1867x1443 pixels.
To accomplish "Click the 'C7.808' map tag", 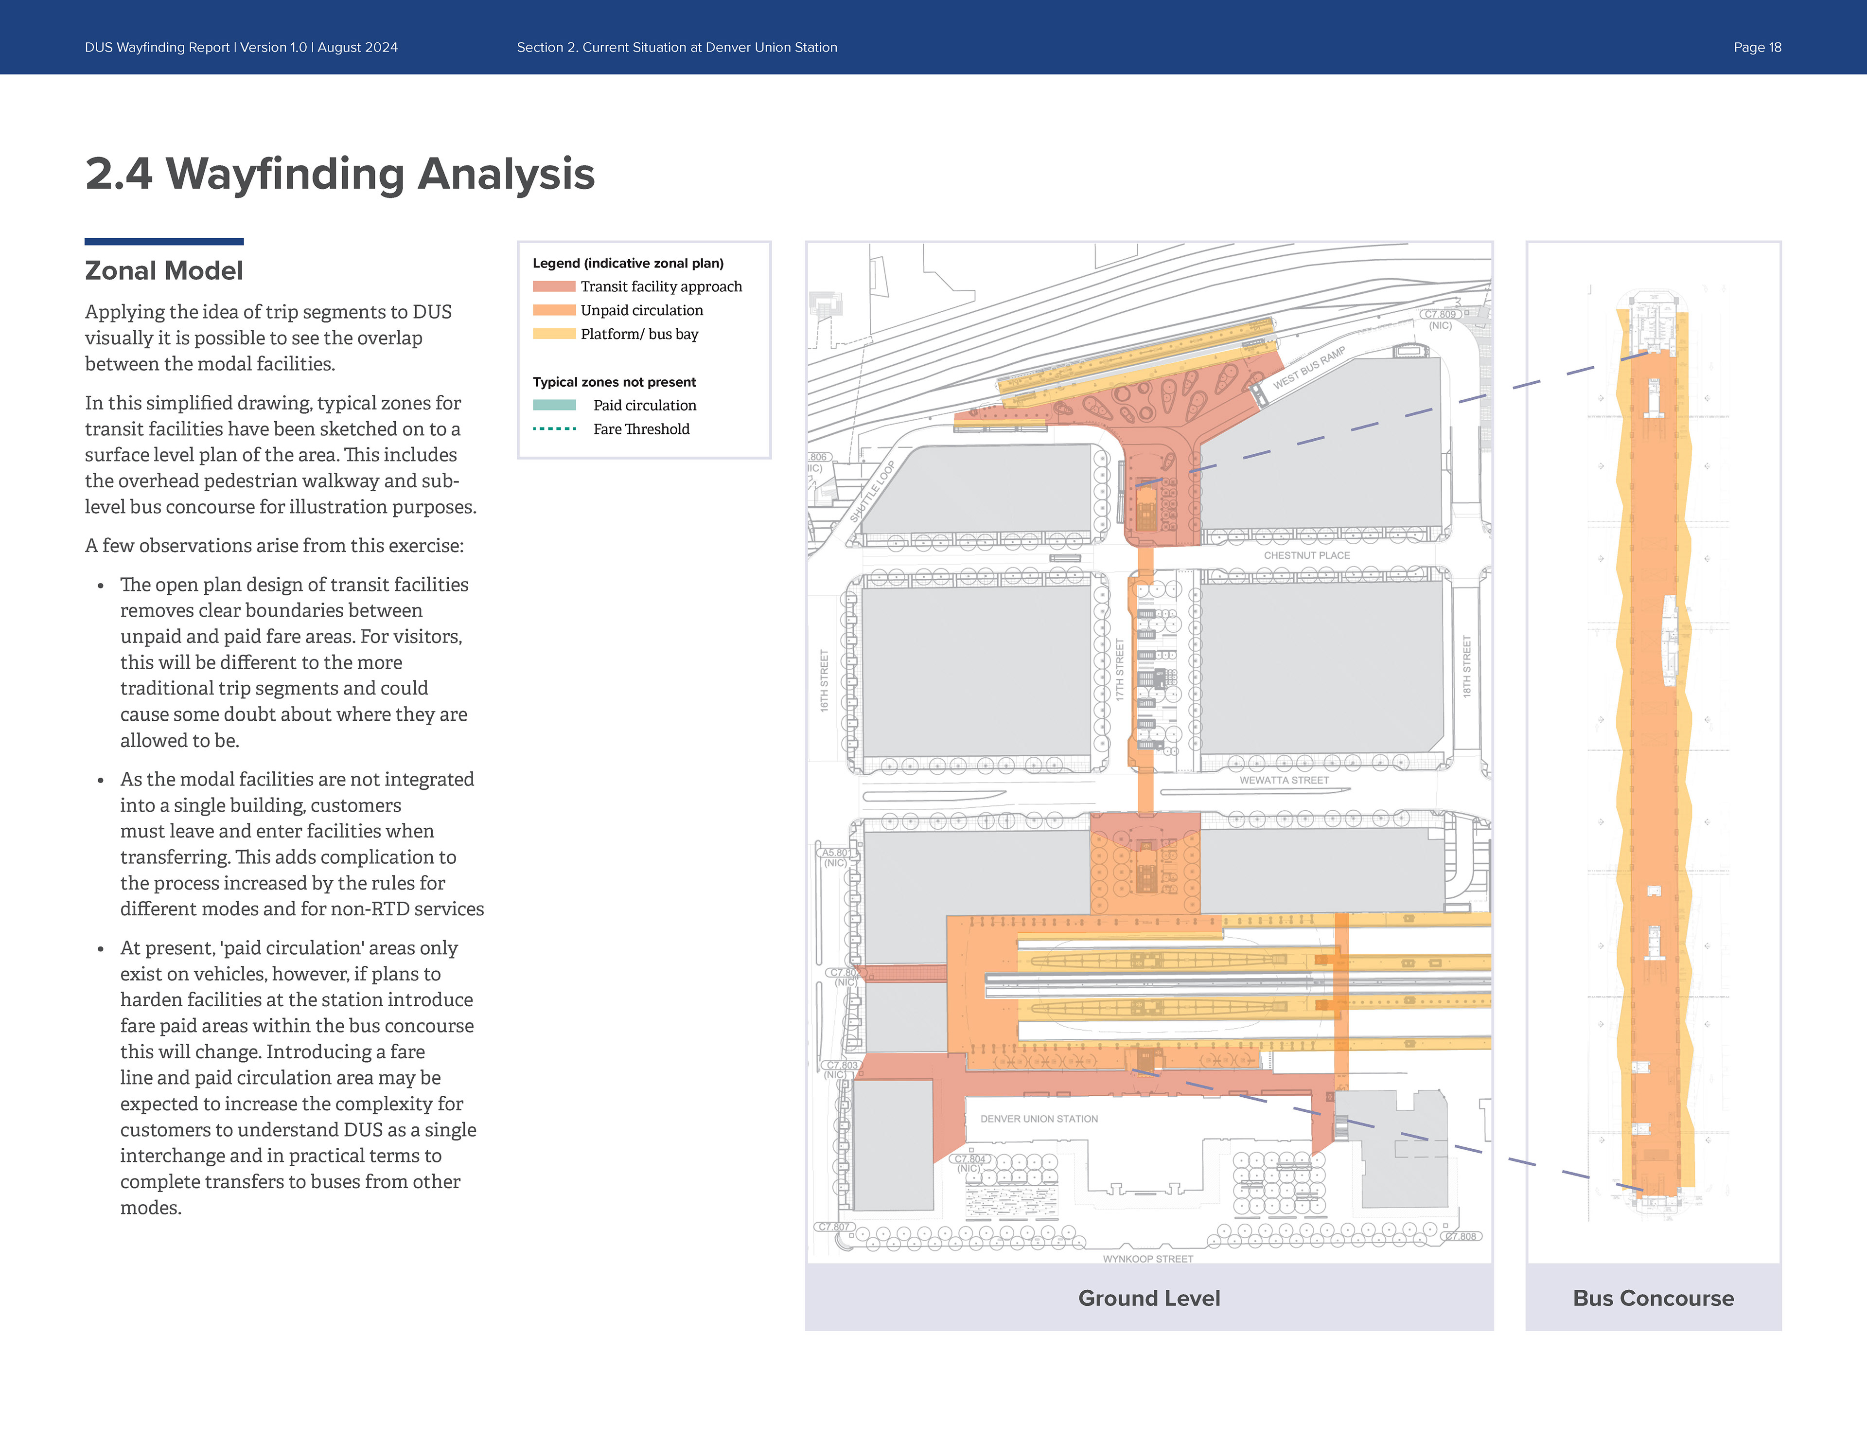I will (x=1461, y=1236).
